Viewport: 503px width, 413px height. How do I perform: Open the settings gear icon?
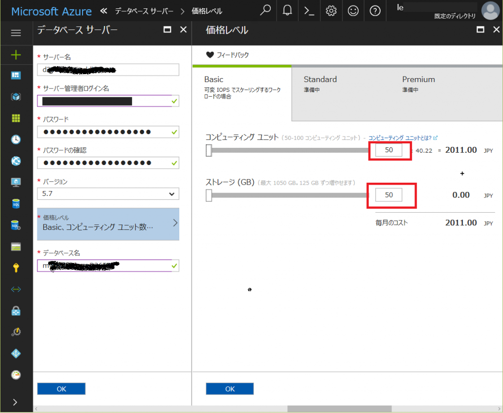coord(331,11)
